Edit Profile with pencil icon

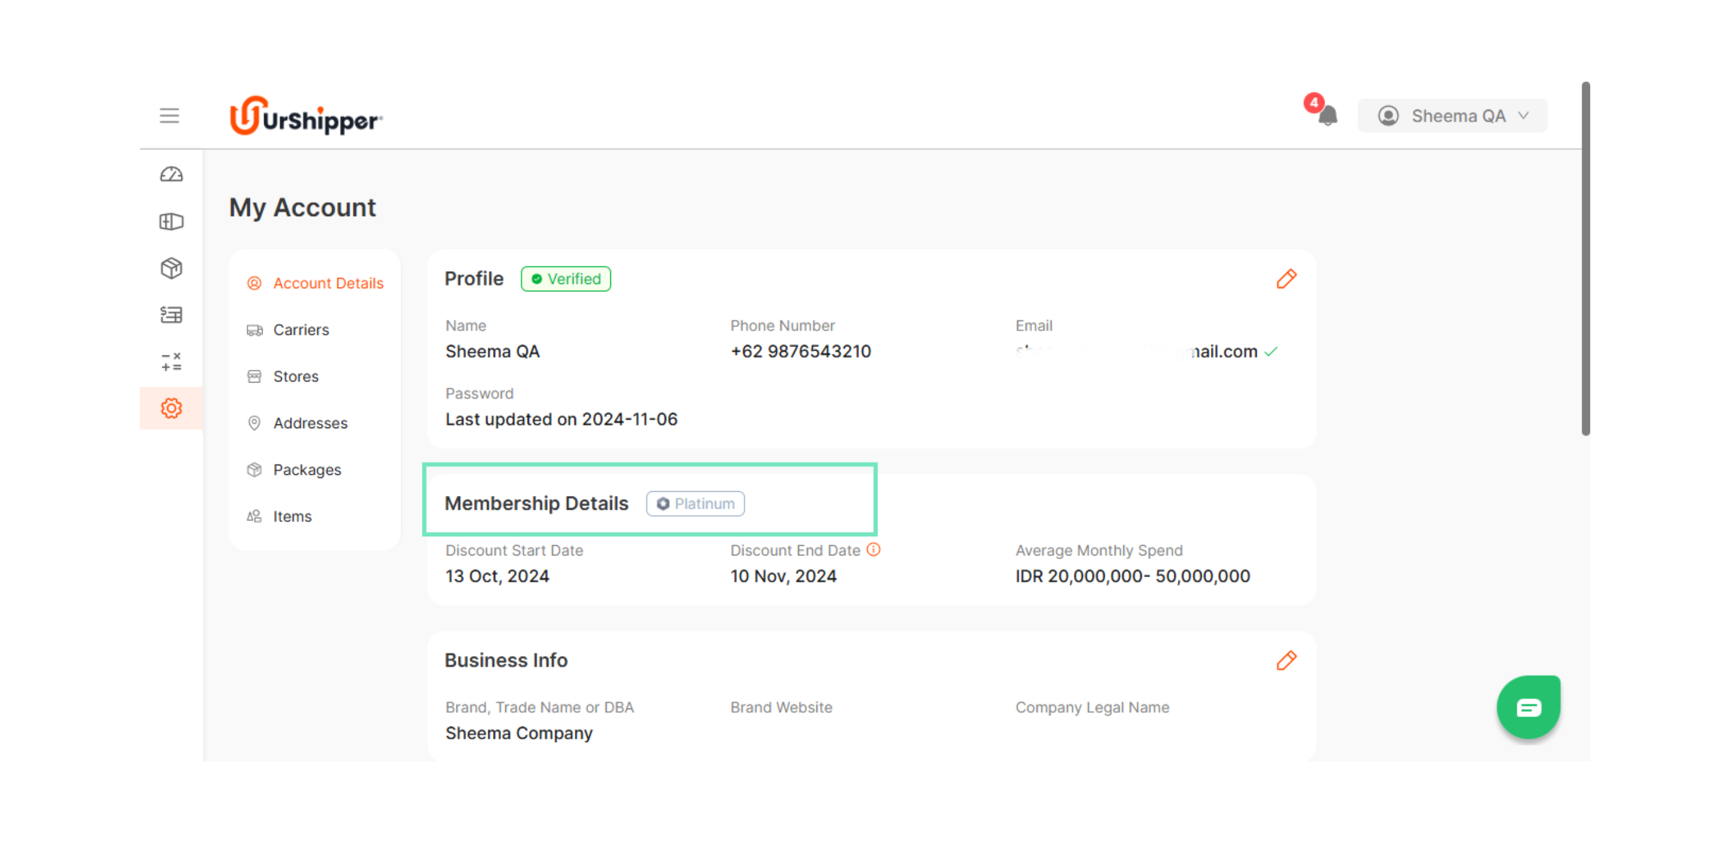click(x=1286, y=279)
